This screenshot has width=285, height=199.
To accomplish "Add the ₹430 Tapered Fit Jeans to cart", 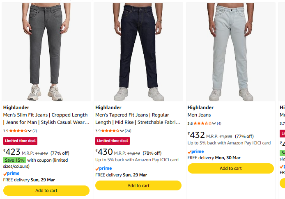I will pos(138,185).
